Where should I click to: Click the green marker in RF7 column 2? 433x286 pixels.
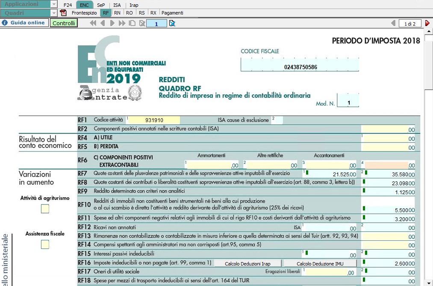pos(366,172)
